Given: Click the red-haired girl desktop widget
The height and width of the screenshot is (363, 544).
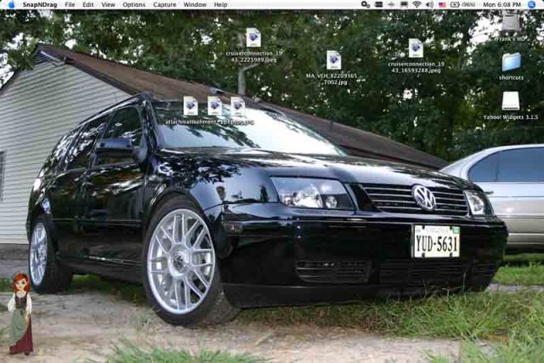Looking at the screenshot, I should click(x=20, y=314).
